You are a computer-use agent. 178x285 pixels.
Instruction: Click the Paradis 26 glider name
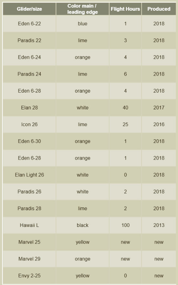[x=29, y=192]
